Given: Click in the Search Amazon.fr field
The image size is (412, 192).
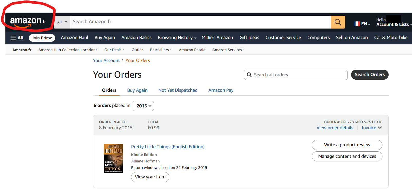Looking at the screenshot, I should click(200, 22).
